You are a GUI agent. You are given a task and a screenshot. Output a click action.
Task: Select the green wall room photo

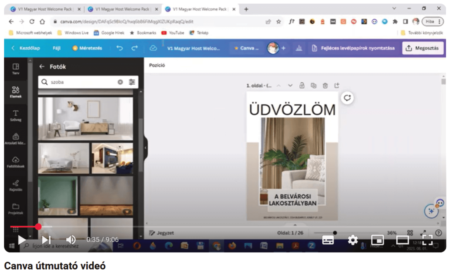pyautogui.click(x=58, y=196)
